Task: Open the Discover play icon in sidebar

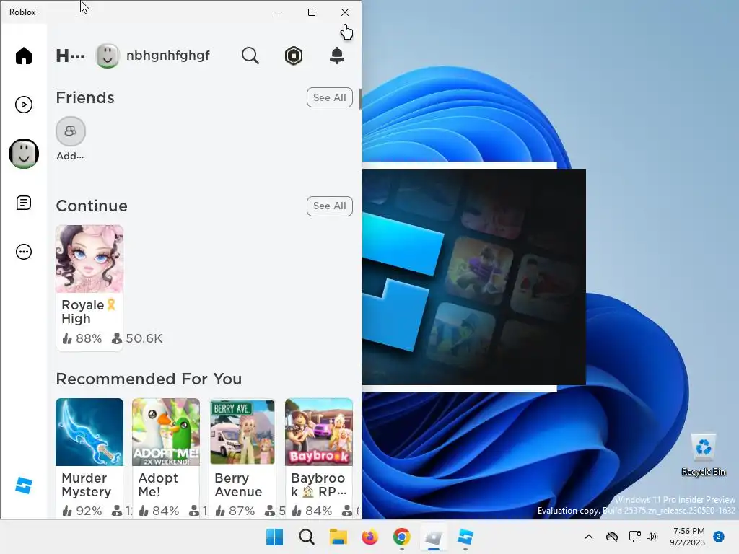Action: tap(24, 105)
